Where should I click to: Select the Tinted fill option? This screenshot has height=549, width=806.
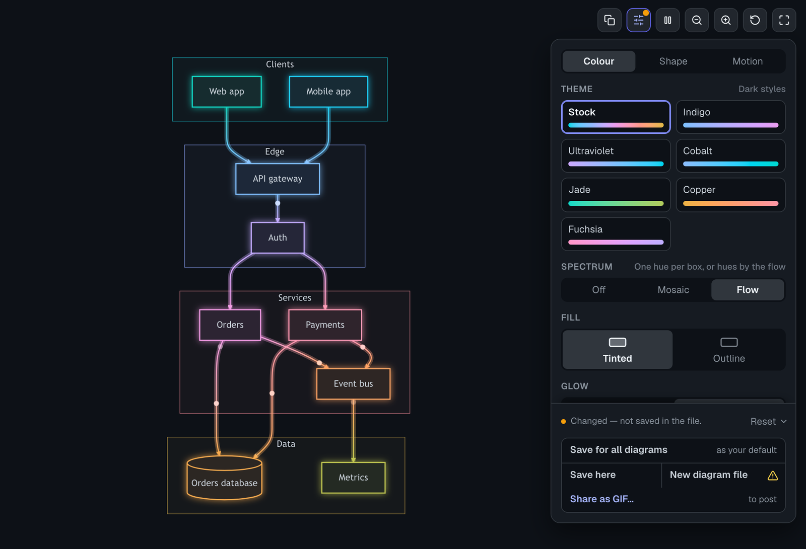(618, 350)
